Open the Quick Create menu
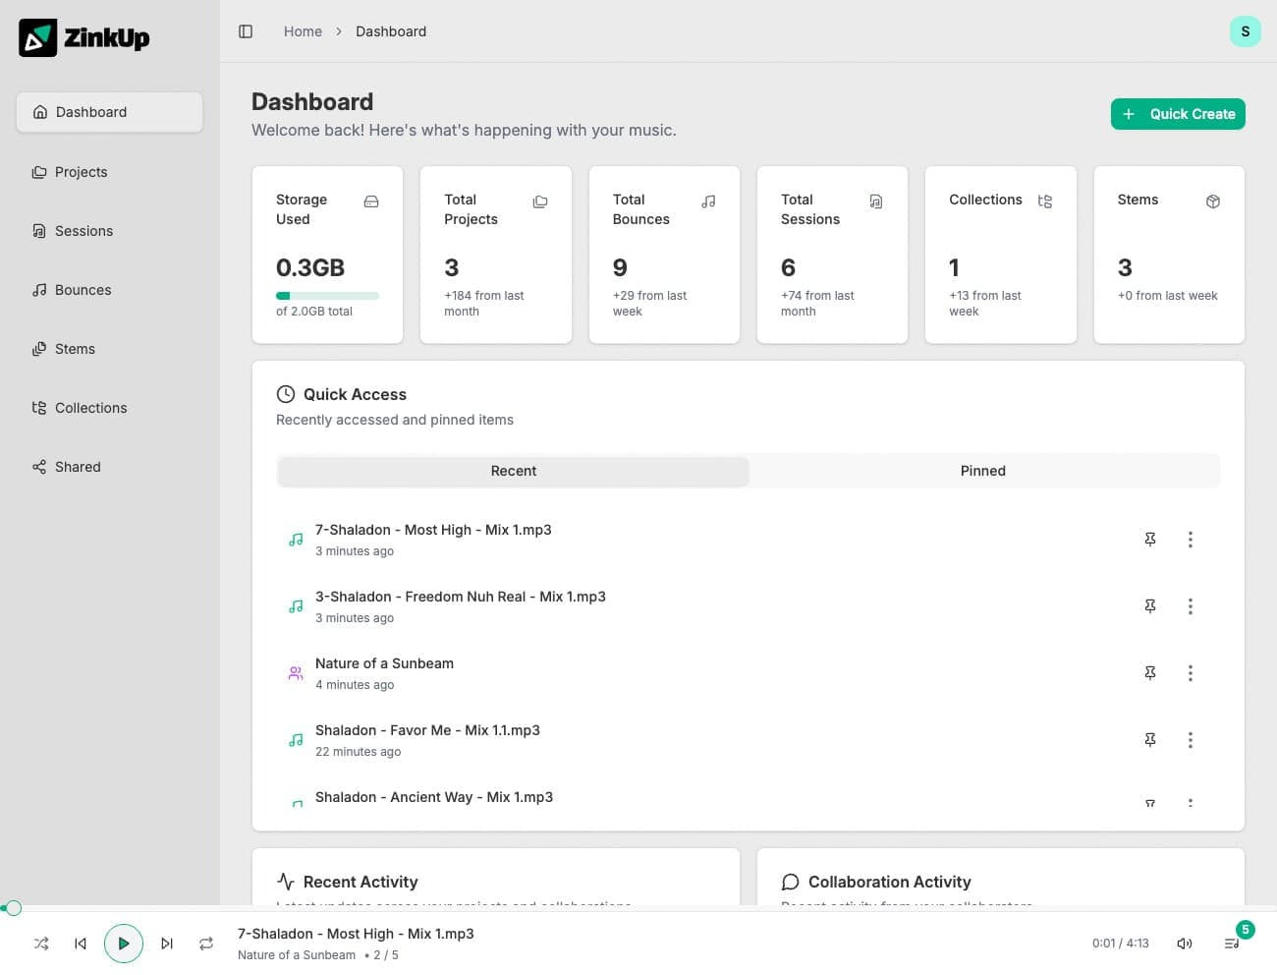Image resolution: width=1277 pixels, height=975 pixels. tap(1178, 114)
